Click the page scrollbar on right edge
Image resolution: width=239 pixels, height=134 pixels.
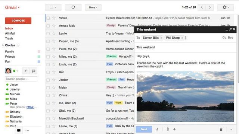click(238, 49)
